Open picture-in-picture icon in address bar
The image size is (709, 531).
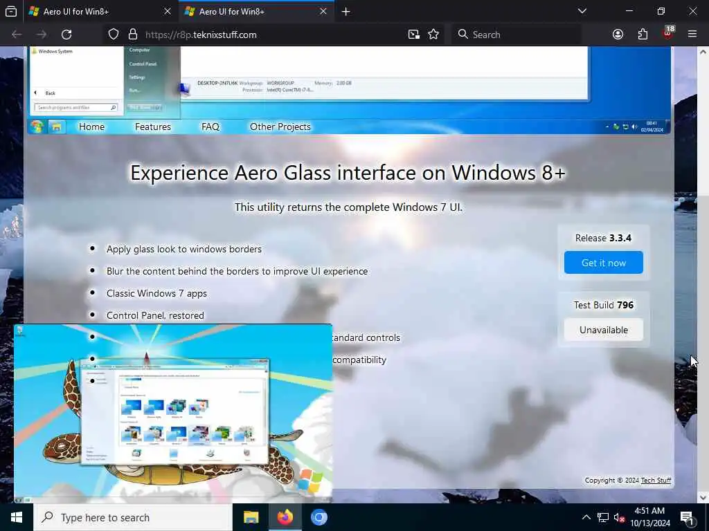coord(414,35)
